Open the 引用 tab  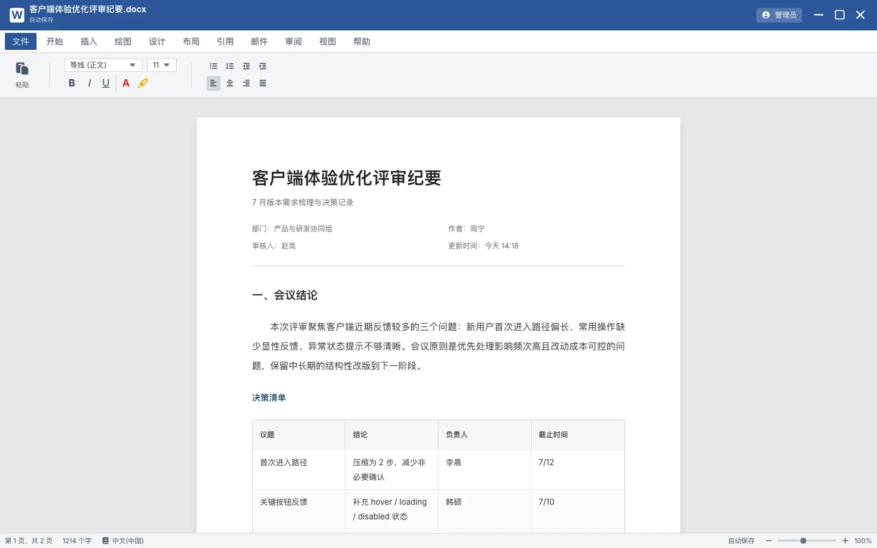point(225,41)
